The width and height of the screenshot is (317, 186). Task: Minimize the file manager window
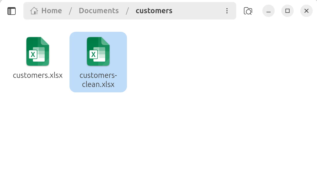tap(269, 11)
